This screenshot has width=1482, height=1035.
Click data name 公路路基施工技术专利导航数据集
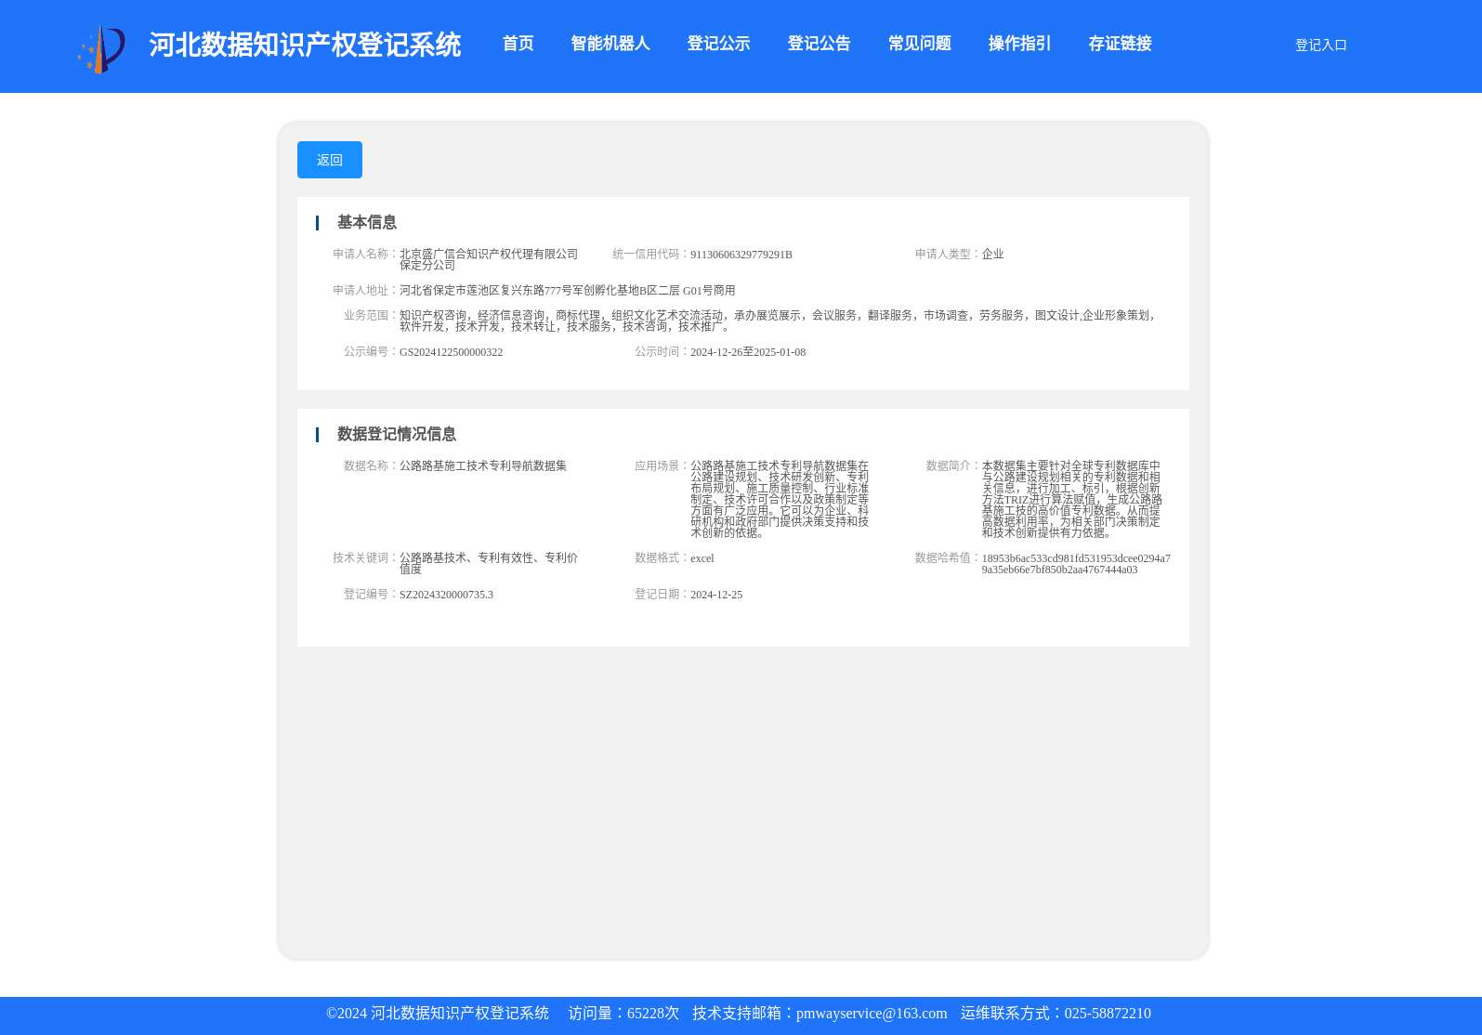point(482,465)
